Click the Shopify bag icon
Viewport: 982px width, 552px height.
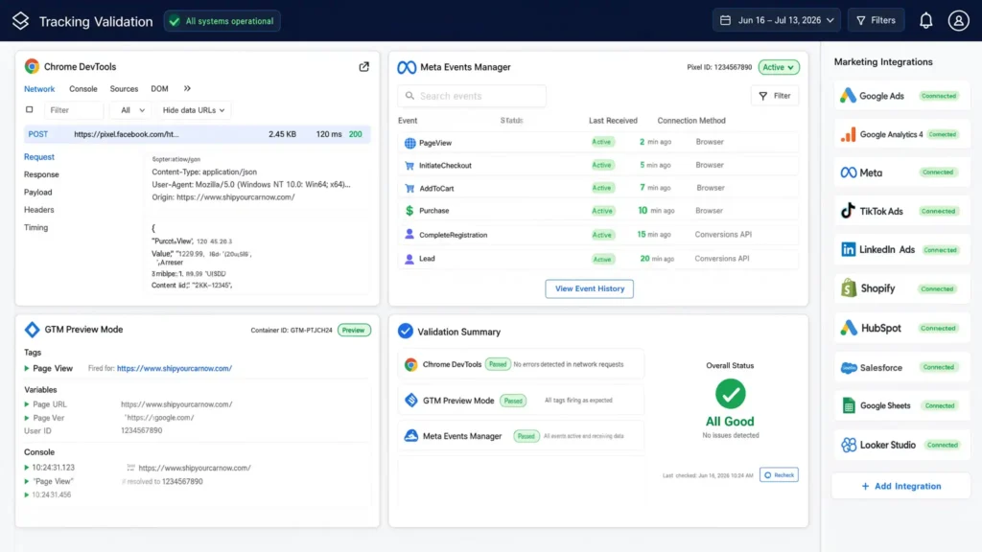(849, 287)
